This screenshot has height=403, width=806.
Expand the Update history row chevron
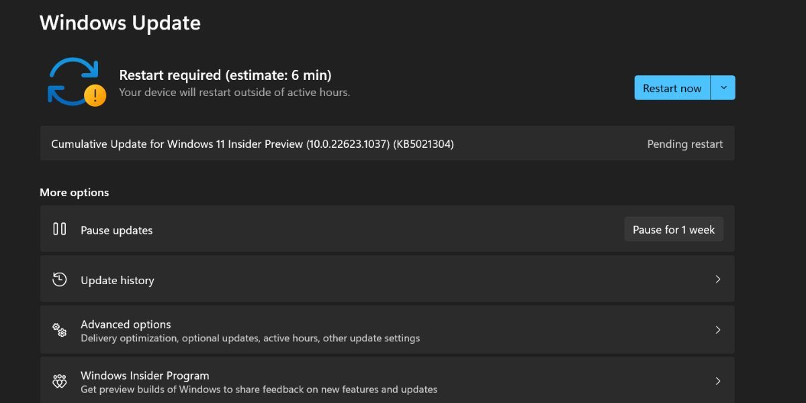(717, 279)
